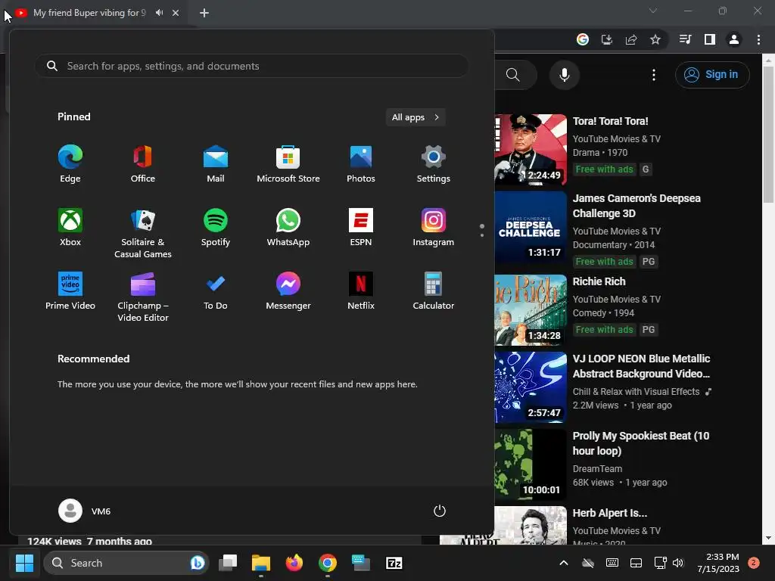The height and width of the screenshot is (581, 775).
Task: Launch Firefox from the taskbar
Action: coord(294,563)
